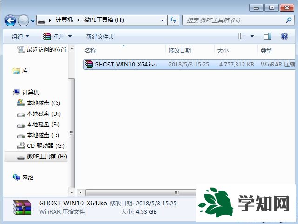Click the CD 驱动器 (G:) disc icon
The height and width of the screenshot is (224, 298).
(x=21, y=145)
